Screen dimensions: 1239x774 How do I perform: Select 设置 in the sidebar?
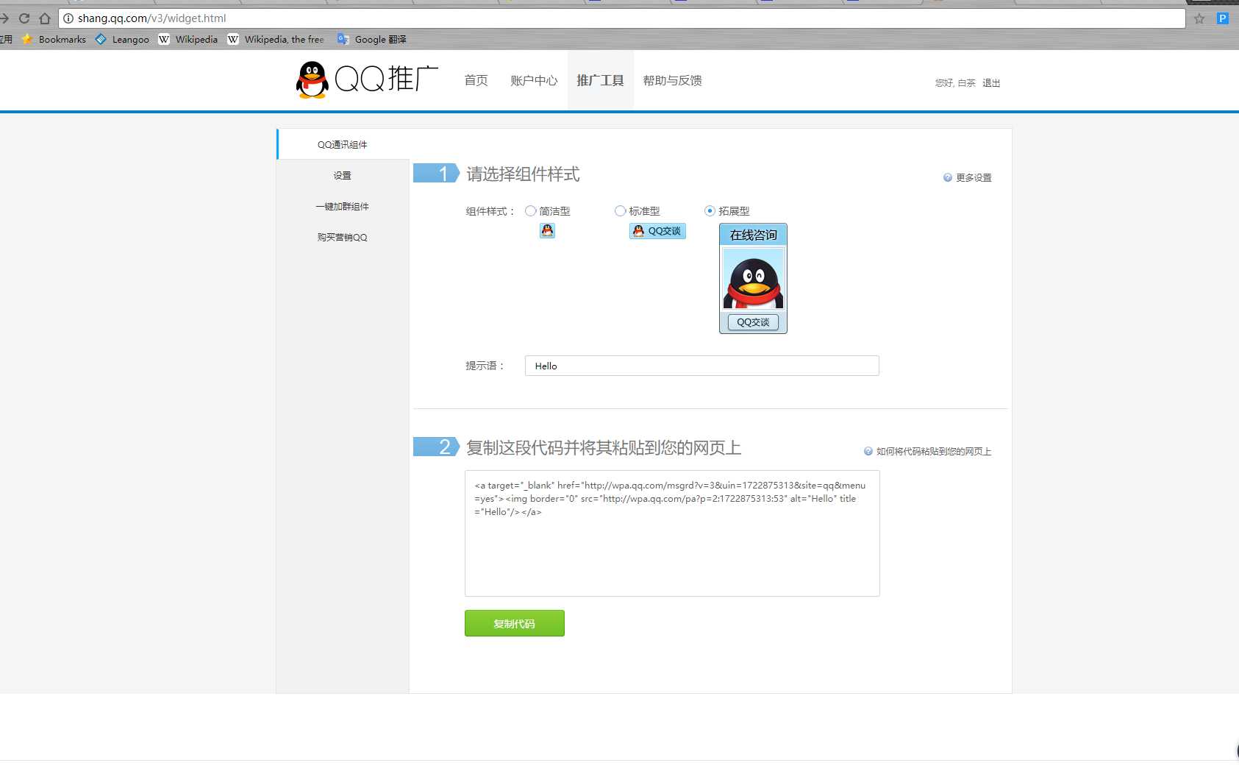coord(343,175)
